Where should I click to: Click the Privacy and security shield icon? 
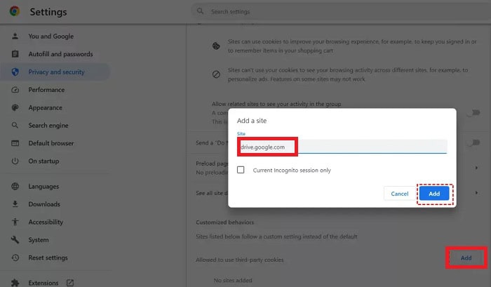(15, 72)
